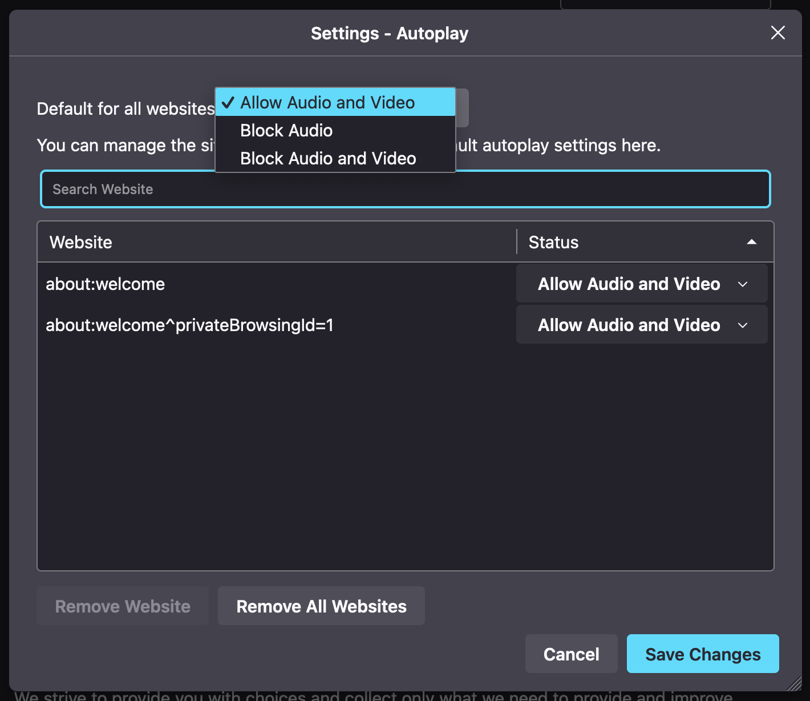Viewport: 810px width, 701px height.
Task: Close the Autoplay settings dialog
Action: pyautogui.click(x=777, y=33)
